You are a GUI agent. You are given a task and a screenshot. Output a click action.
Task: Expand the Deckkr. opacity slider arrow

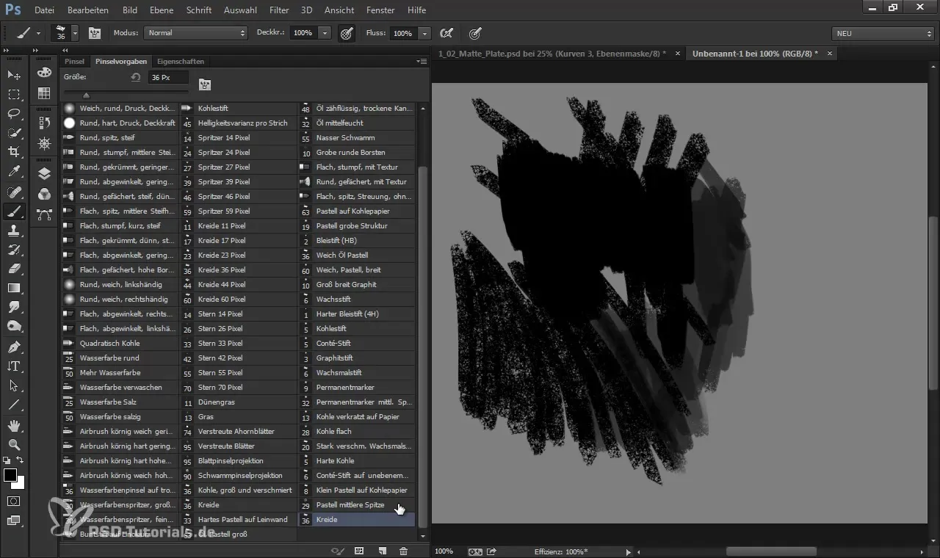coord(324,33)
